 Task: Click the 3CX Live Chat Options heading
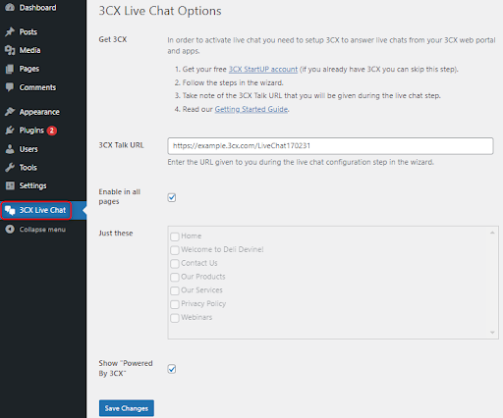point(160,11)
